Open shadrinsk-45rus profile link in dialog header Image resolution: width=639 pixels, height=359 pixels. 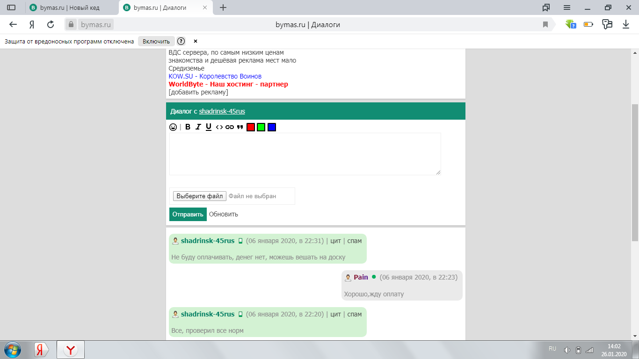click(222, 111)
